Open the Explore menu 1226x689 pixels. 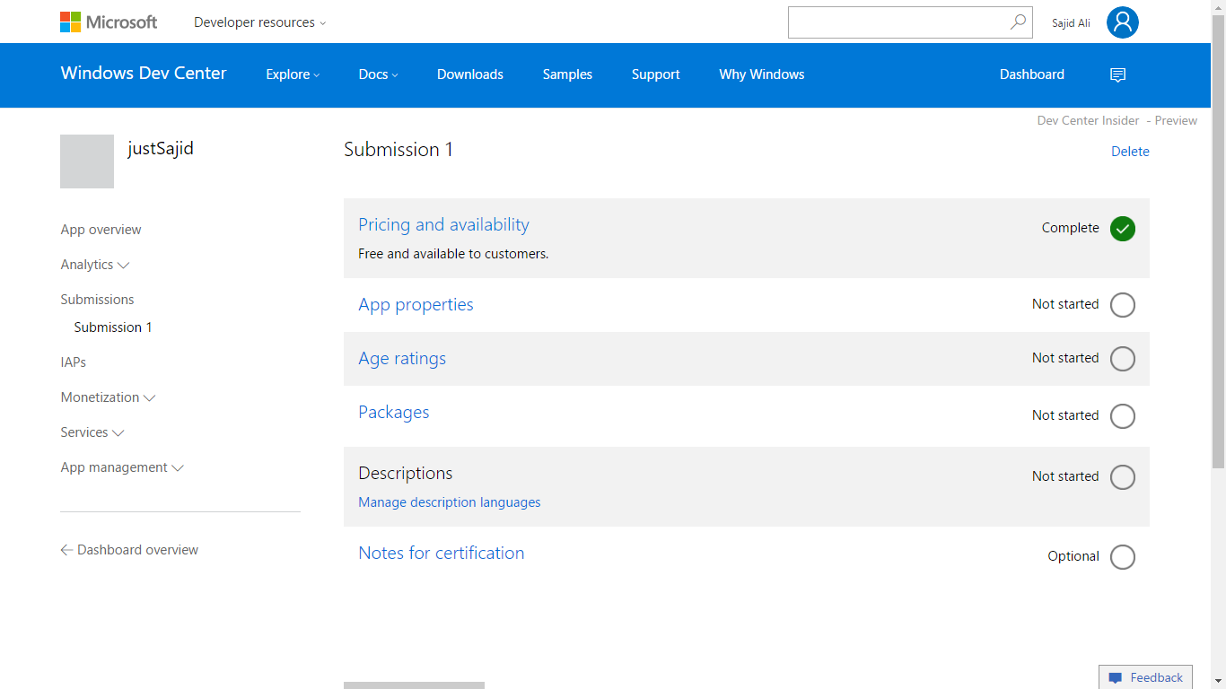293,74
